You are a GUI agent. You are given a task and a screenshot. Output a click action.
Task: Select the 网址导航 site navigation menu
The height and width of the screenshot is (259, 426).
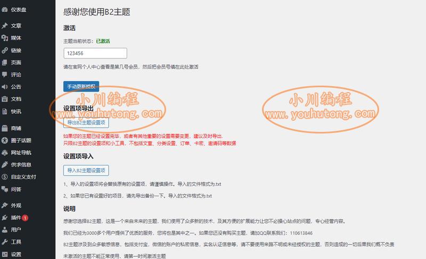point(21,153)
